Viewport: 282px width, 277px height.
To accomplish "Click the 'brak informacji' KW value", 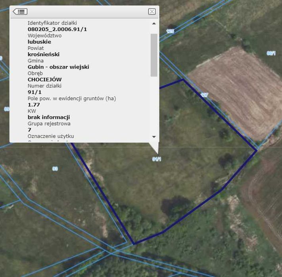I will 49,117.
